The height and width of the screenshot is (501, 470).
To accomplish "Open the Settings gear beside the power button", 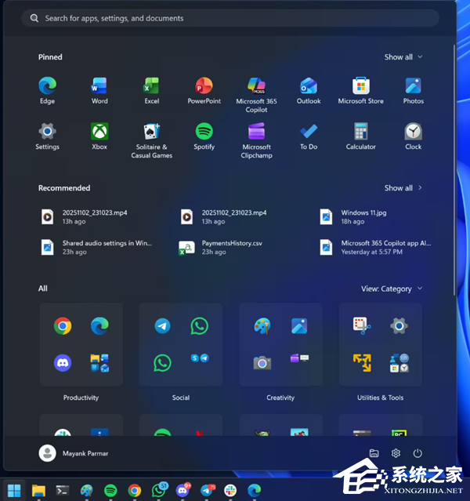I will [396, 453].
